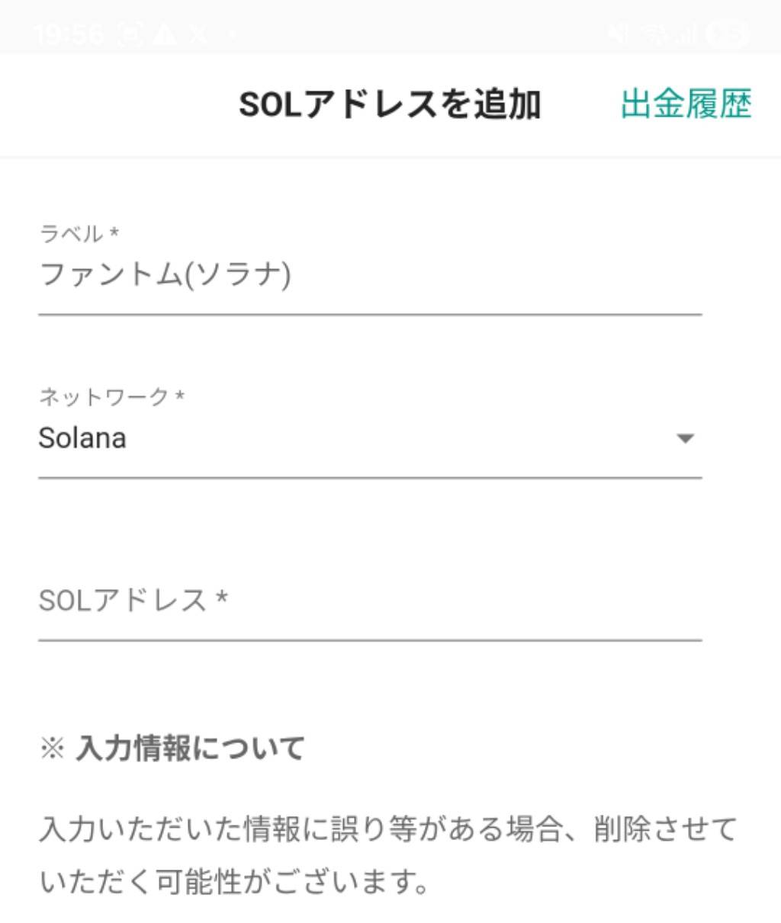Click the mute indicator icon in status bar
781x923 pixels.
(x=619, y=34)
